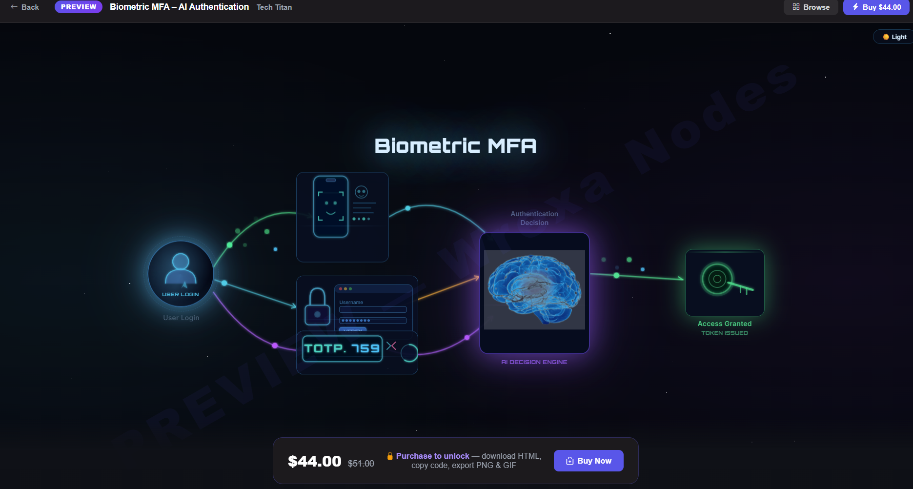Viewport: 913px width, 489px height.
Task: Click the bag icon on the Buy Now button
Action: [569, 460]
